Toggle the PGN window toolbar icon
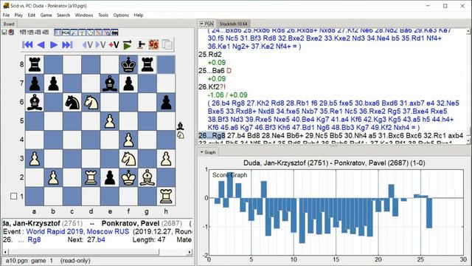 (x=66, y=33)
